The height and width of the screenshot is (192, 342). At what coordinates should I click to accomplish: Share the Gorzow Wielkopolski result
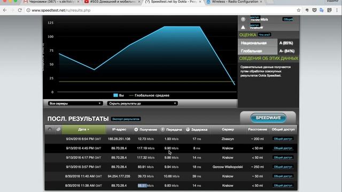[x=283, y=167]
